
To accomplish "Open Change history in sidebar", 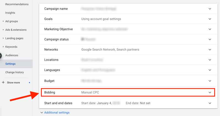I will (15, 72).
